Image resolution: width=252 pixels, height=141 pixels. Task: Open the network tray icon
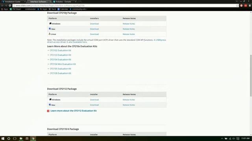coord(230,138)
